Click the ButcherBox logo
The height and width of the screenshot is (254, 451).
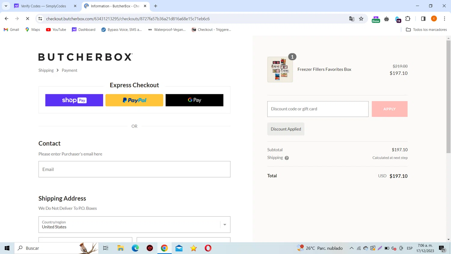click(x=85, y=57)
